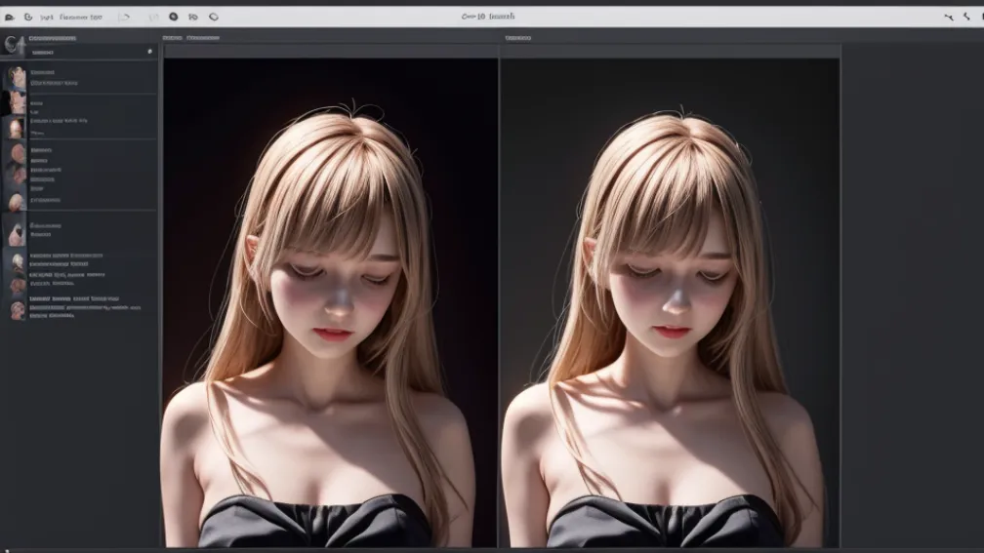This screenshot has width=984, height=553.
Task: Click the icon right of the solid circle
Action: click(x=193, y=17)
